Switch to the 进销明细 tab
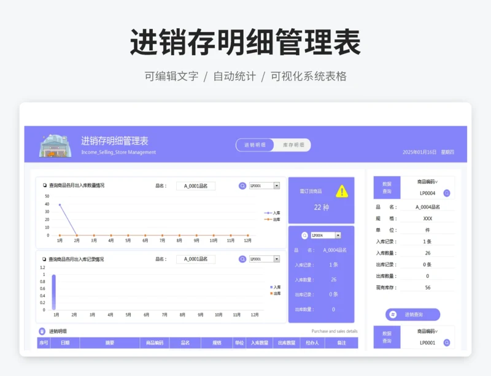The height and width of the screenshot is (376, 491). tap(255, 145)
